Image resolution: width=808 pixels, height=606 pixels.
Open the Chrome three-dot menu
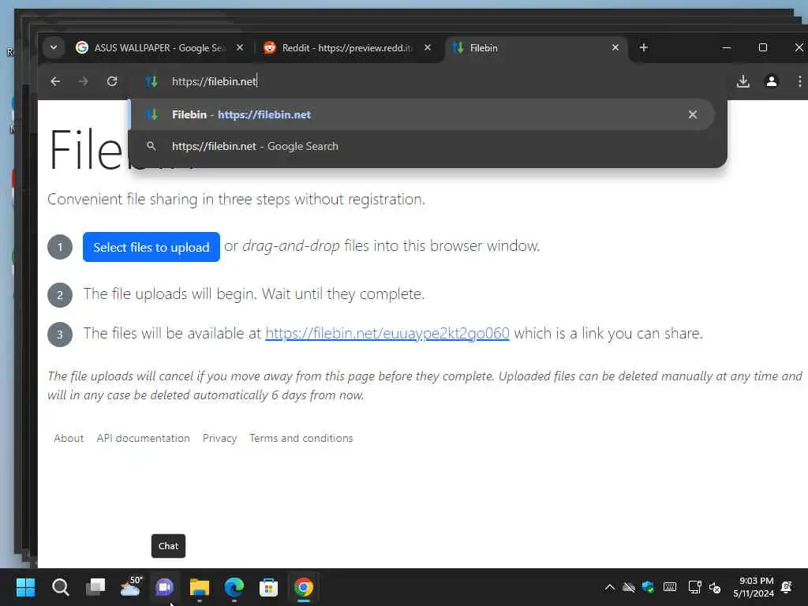click(799, 81)
